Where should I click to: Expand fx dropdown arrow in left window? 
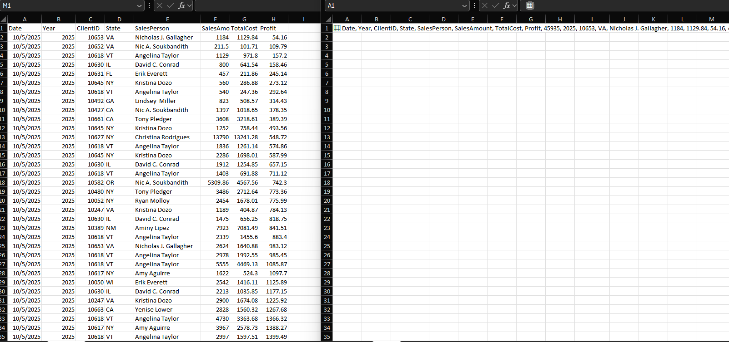[190, 5]
